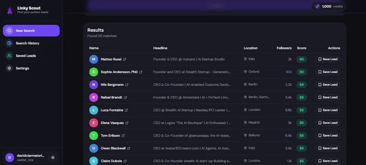Click the user's purple D avatar
The height and width of the screenshot is (165, 366).
(x=10, y=158)
